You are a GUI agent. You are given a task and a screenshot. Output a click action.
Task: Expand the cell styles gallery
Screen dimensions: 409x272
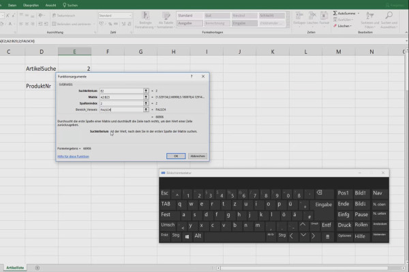[x=288, y=25]
